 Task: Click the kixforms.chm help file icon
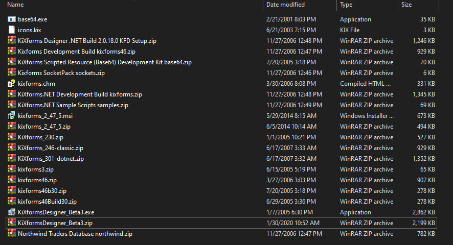[x=12, y=84]
